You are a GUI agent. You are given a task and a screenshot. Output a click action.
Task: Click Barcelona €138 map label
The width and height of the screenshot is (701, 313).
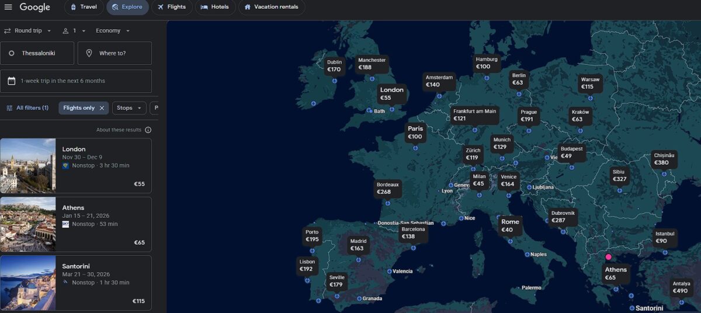click(413, 233)
